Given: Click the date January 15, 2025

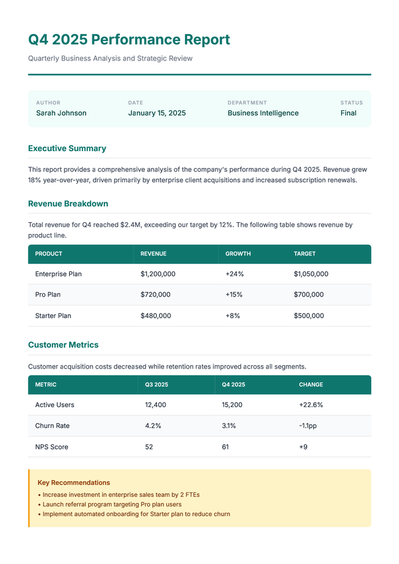Looking at the screenshot, I should point(157,113).
